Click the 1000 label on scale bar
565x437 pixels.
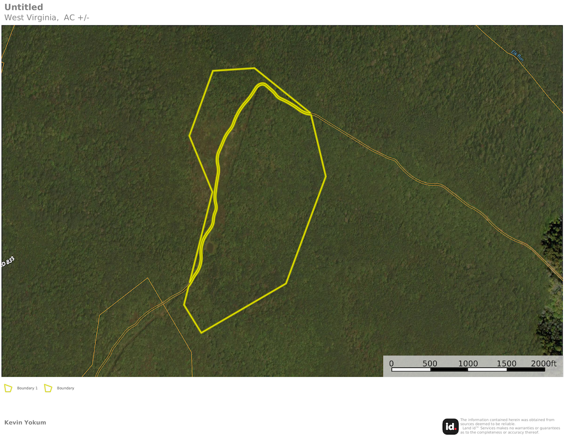468,364
